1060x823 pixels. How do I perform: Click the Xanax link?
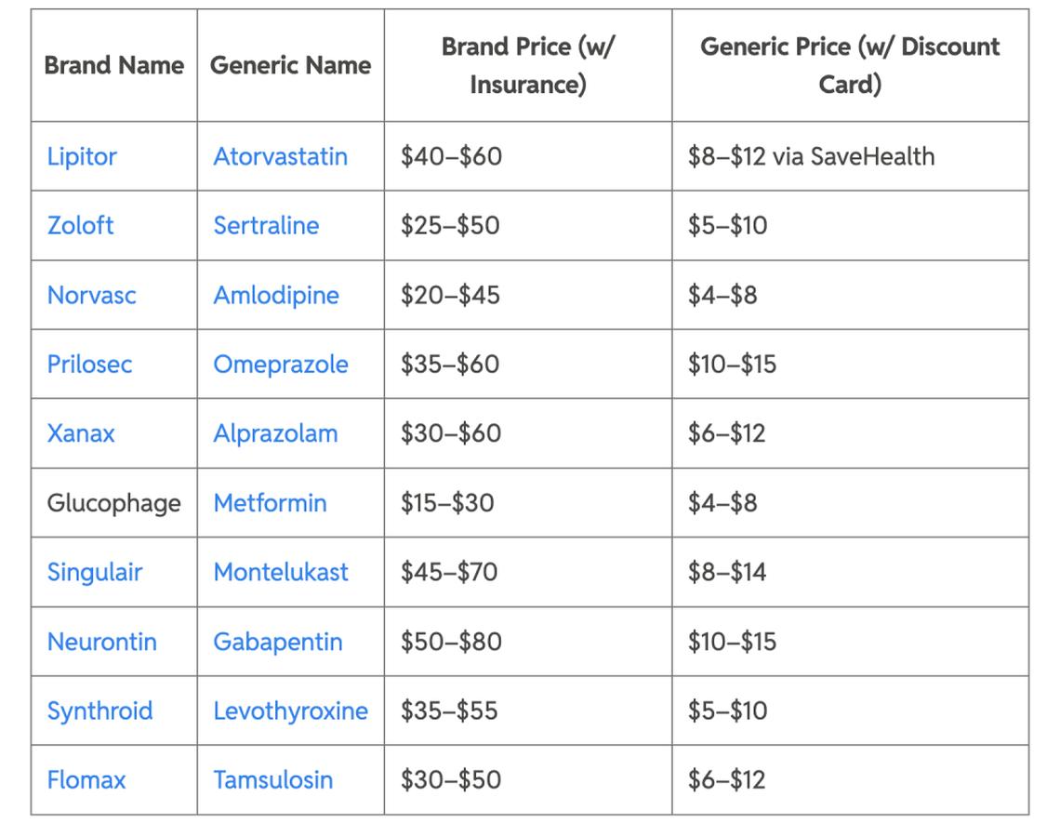coord(81,434)
